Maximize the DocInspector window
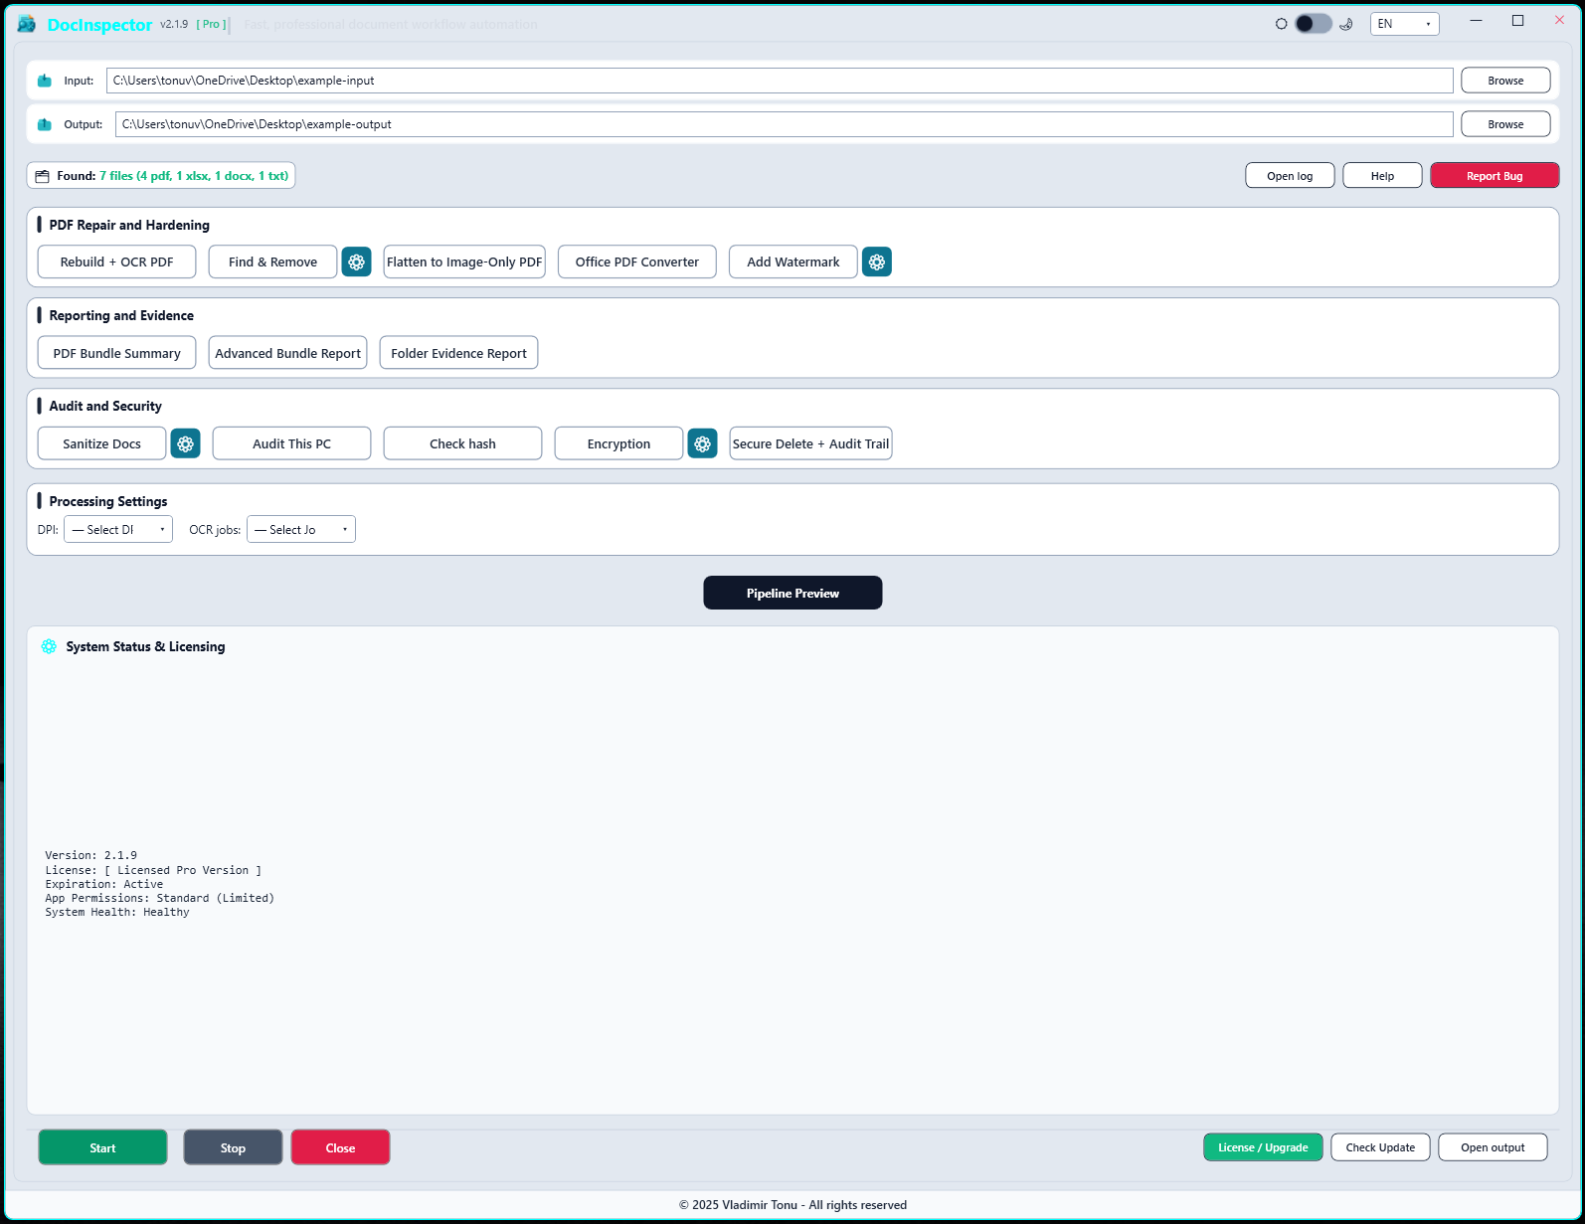This screenshot has width=1585, height=1224. point(1517,21)
